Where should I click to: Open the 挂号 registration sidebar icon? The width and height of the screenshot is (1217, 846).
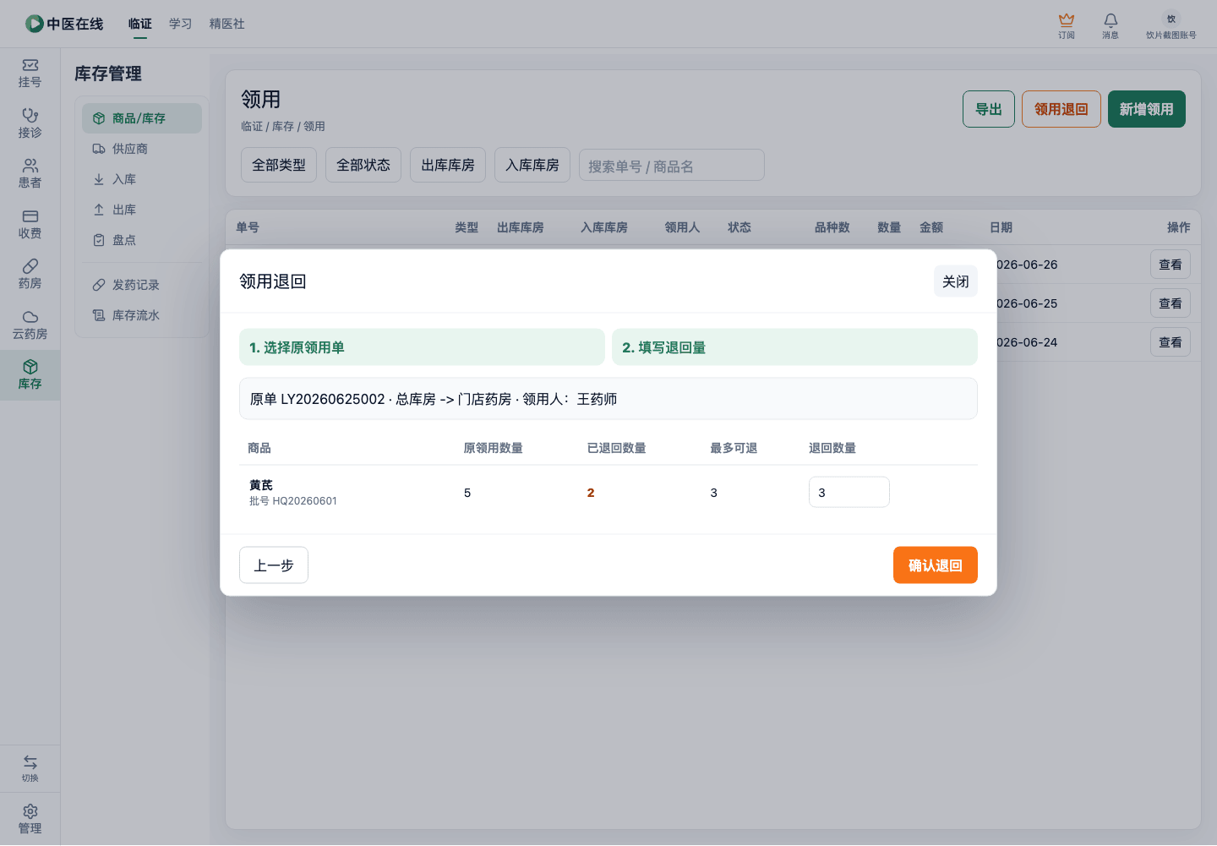pos(30,73)
